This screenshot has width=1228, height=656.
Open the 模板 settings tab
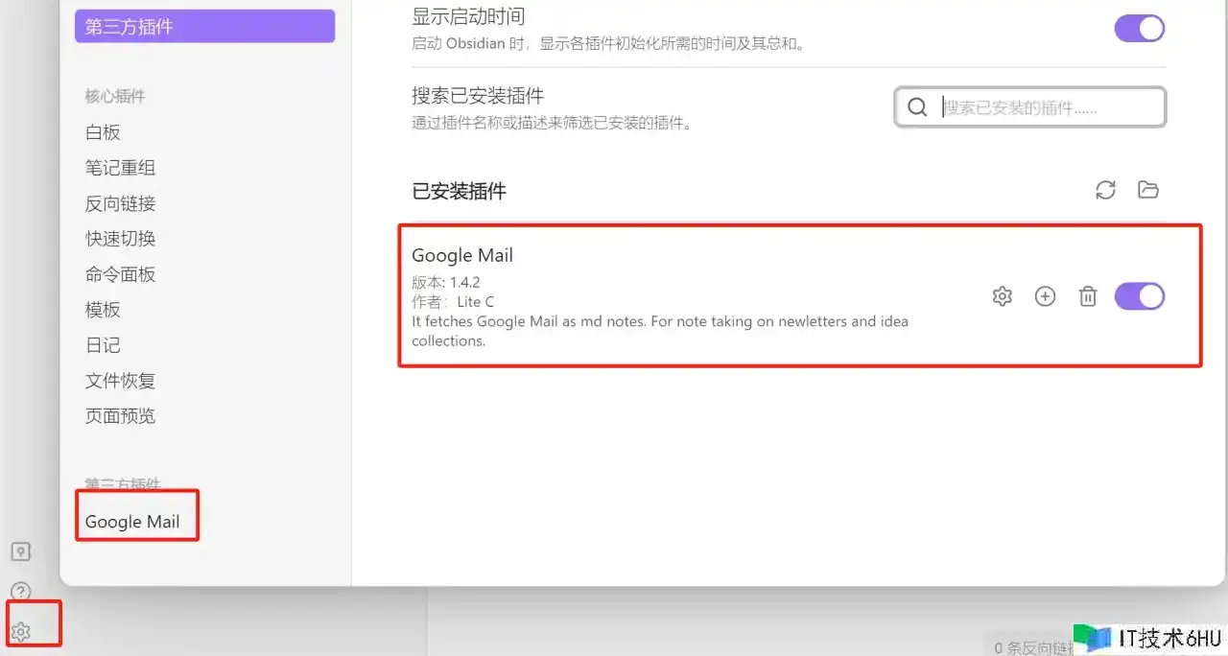(103, 310)
